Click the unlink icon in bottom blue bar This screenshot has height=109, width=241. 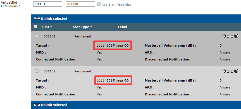(37, 105)
